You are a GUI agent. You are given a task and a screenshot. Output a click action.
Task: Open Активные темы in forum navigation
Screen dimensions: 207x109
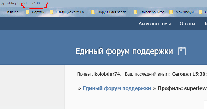(x=154, y=24)
